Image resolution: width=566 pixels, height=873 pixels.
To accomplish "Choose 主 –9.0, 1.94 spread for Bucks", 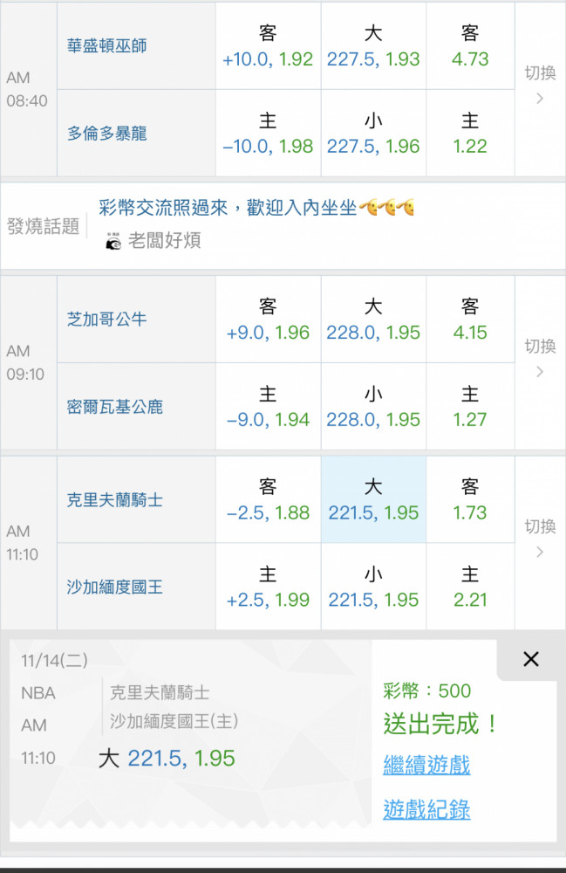I will click(x=268, y=407).
